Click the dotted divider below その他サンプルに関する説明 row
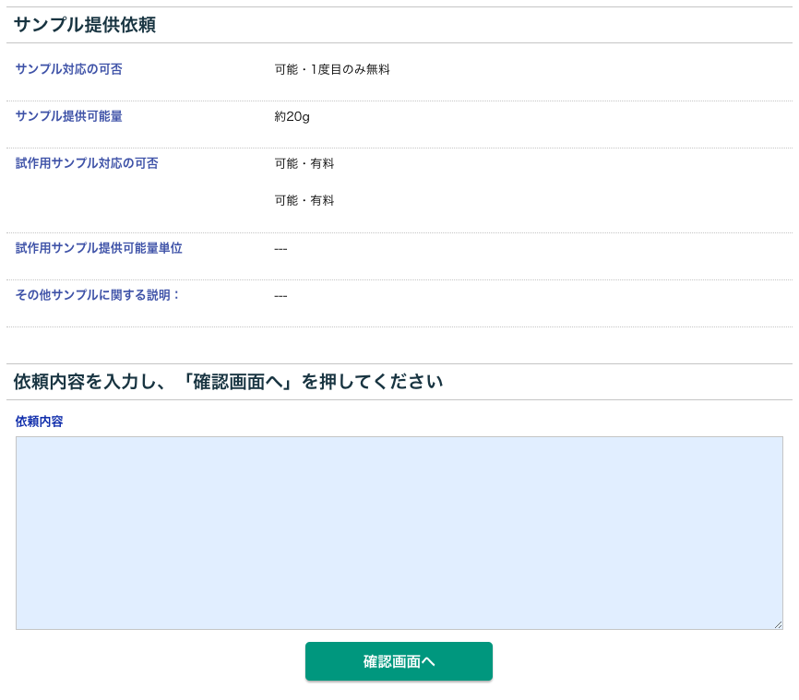This screenshot has width=799, height=700. pos(399,326)
